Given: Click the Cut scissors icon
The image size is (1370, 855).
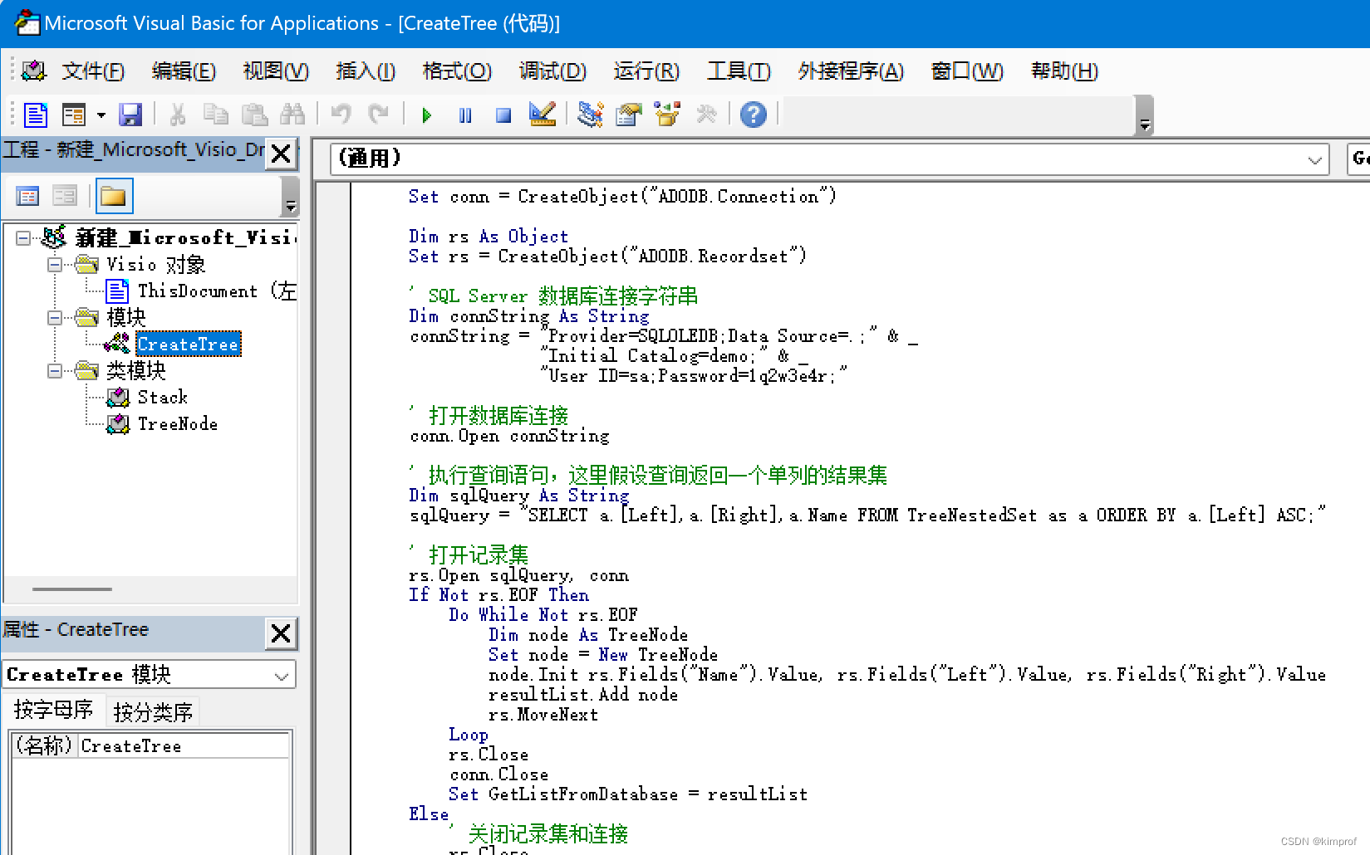Looking at the screenshot, I should [177, 115].
